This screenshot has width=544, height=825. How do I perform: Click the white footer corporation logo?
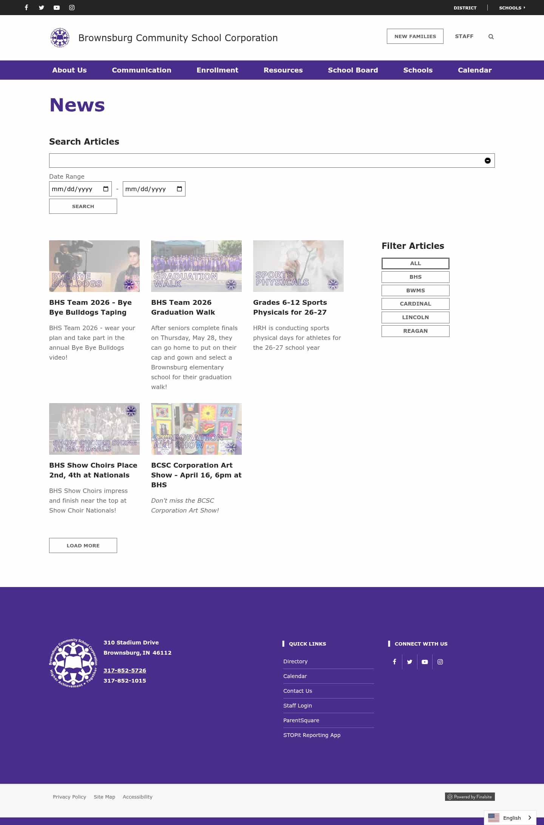point(73,663)
